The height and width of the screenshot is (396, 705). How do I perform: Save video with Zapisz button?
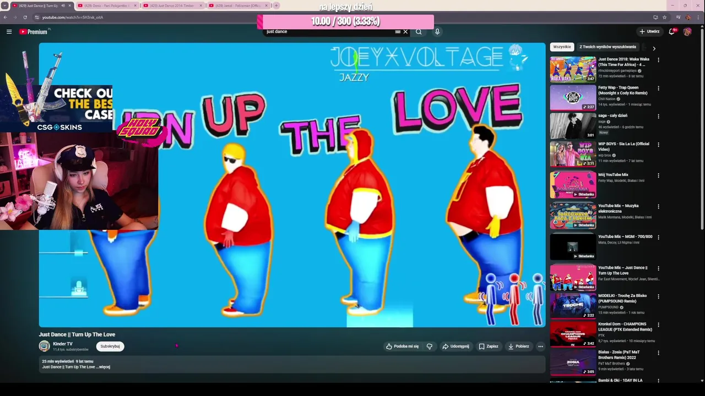[x=489, y=346]
